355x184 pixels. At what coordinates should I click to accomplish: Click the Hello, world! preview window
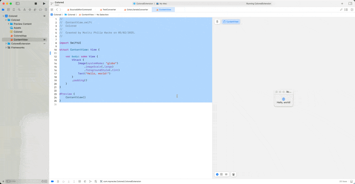point(284,99)
